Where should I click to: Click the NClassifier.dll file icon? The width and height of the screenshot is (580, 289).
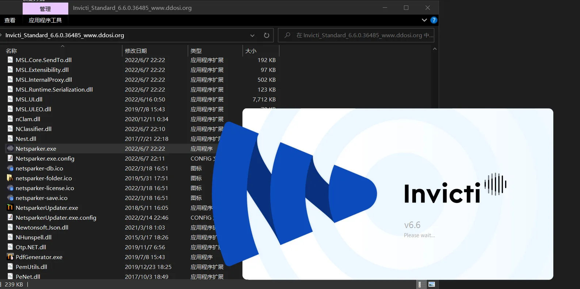pos(10,129)
